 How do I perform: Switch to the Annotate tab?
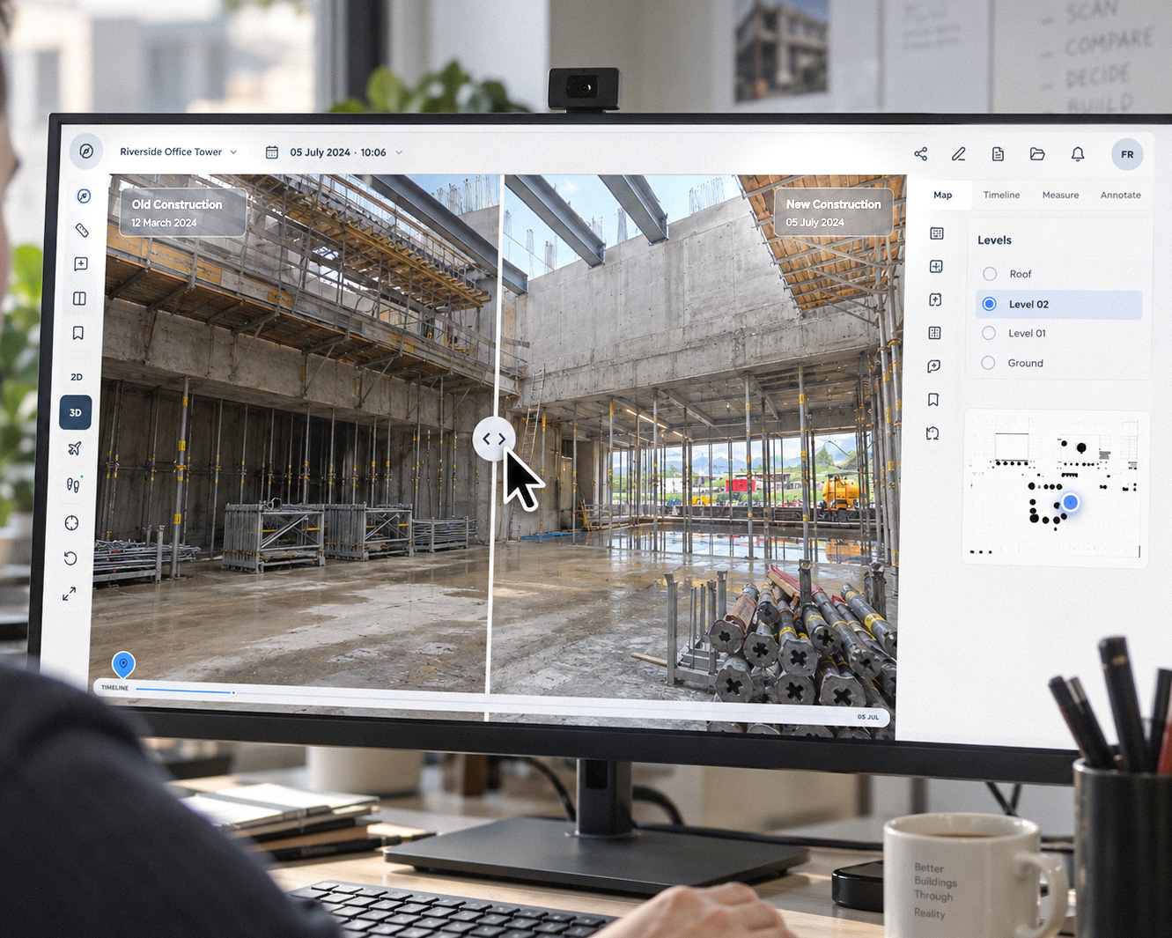tap(1120, 195)
